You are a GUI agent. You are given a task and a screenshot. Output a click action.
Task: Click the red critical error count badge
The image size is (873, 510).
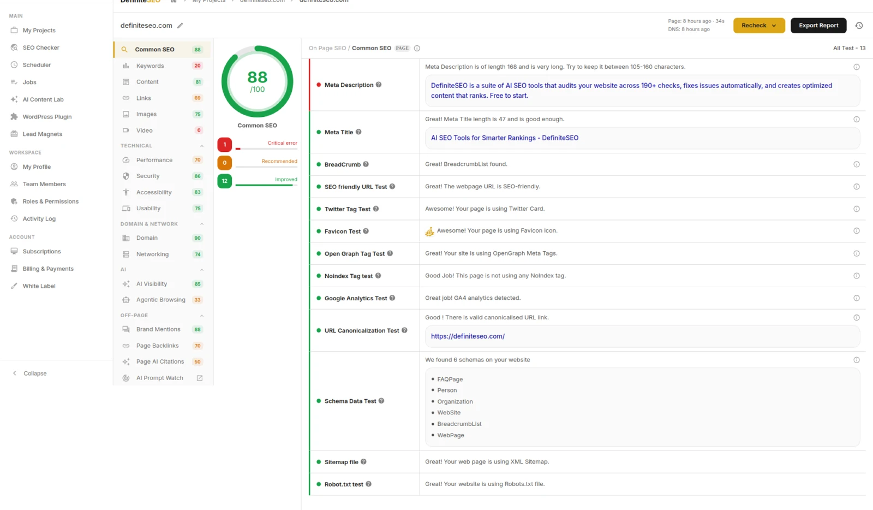(x=225, y=145)
